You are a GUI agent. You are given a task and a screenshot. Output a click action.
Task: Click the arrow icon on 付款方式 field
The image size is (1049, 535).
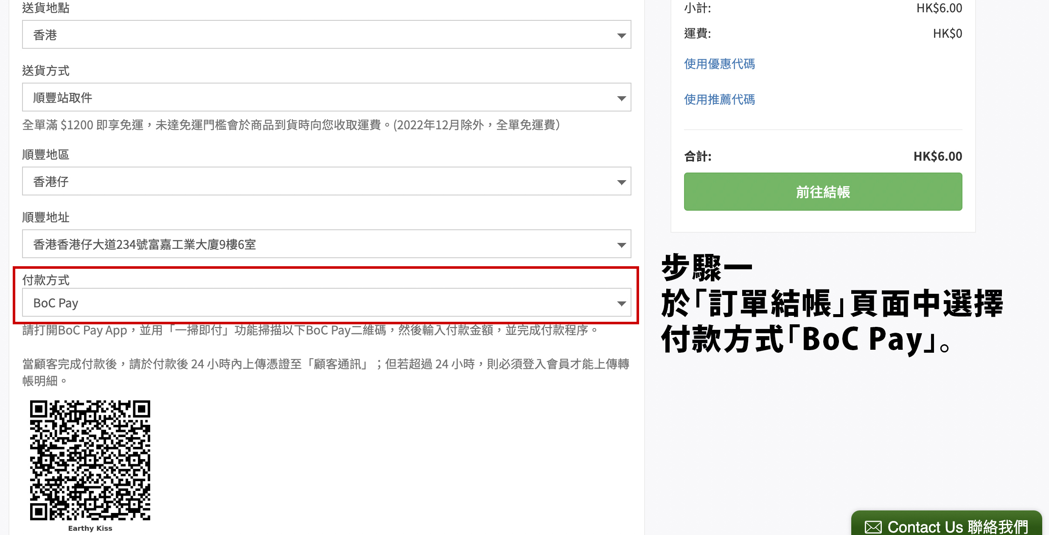[621, 304]
